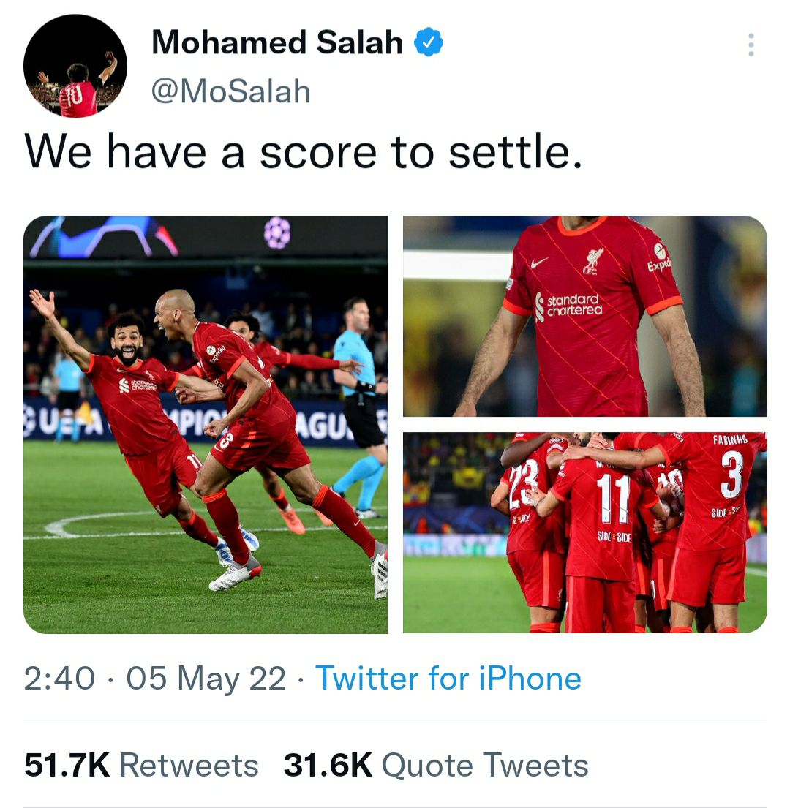Open the @MoSalah handle link
Viewport: 790px width, 808px height.
pyautogui.click(x=231, y=91)
